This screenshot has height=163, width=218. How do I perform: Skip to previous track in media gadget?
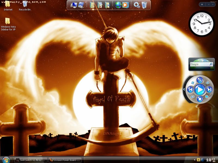(190, 90)
